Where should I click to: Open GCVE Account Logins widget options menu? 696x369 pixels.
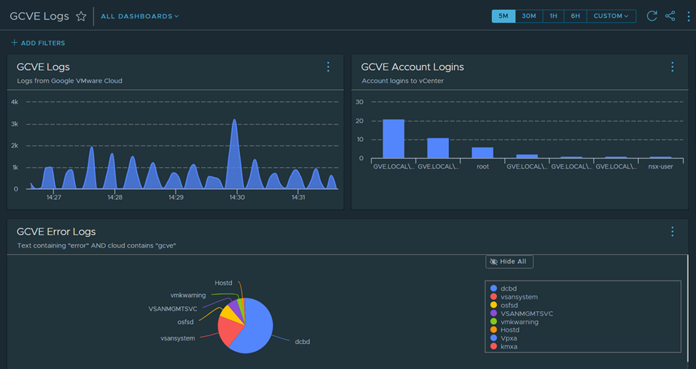tap(672, 67)
